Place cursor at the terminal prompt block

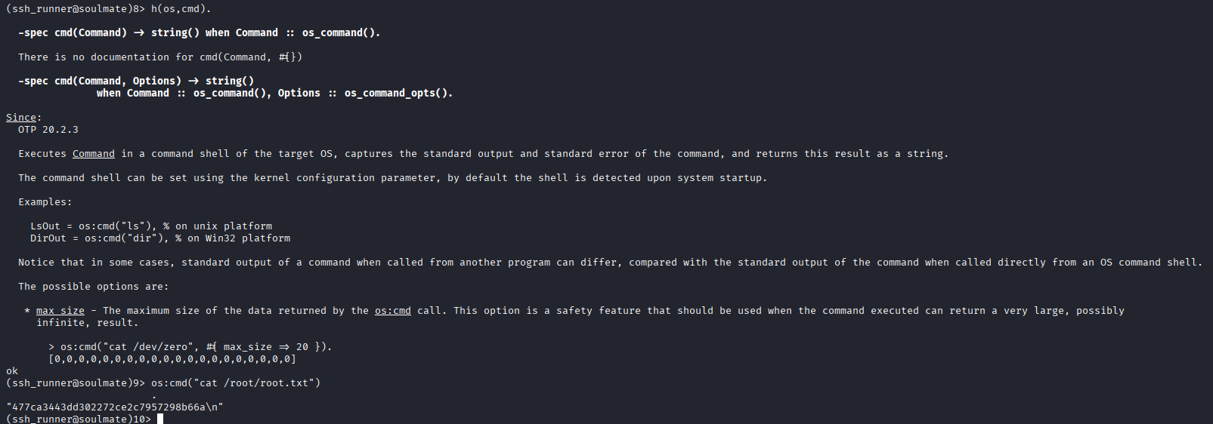pos(160,419)
